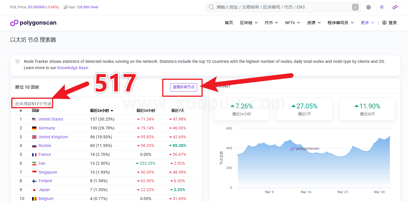
Task: Click the 最佳 10 国家 panel title
Action: pyautogui.click(x=27, y=87)
